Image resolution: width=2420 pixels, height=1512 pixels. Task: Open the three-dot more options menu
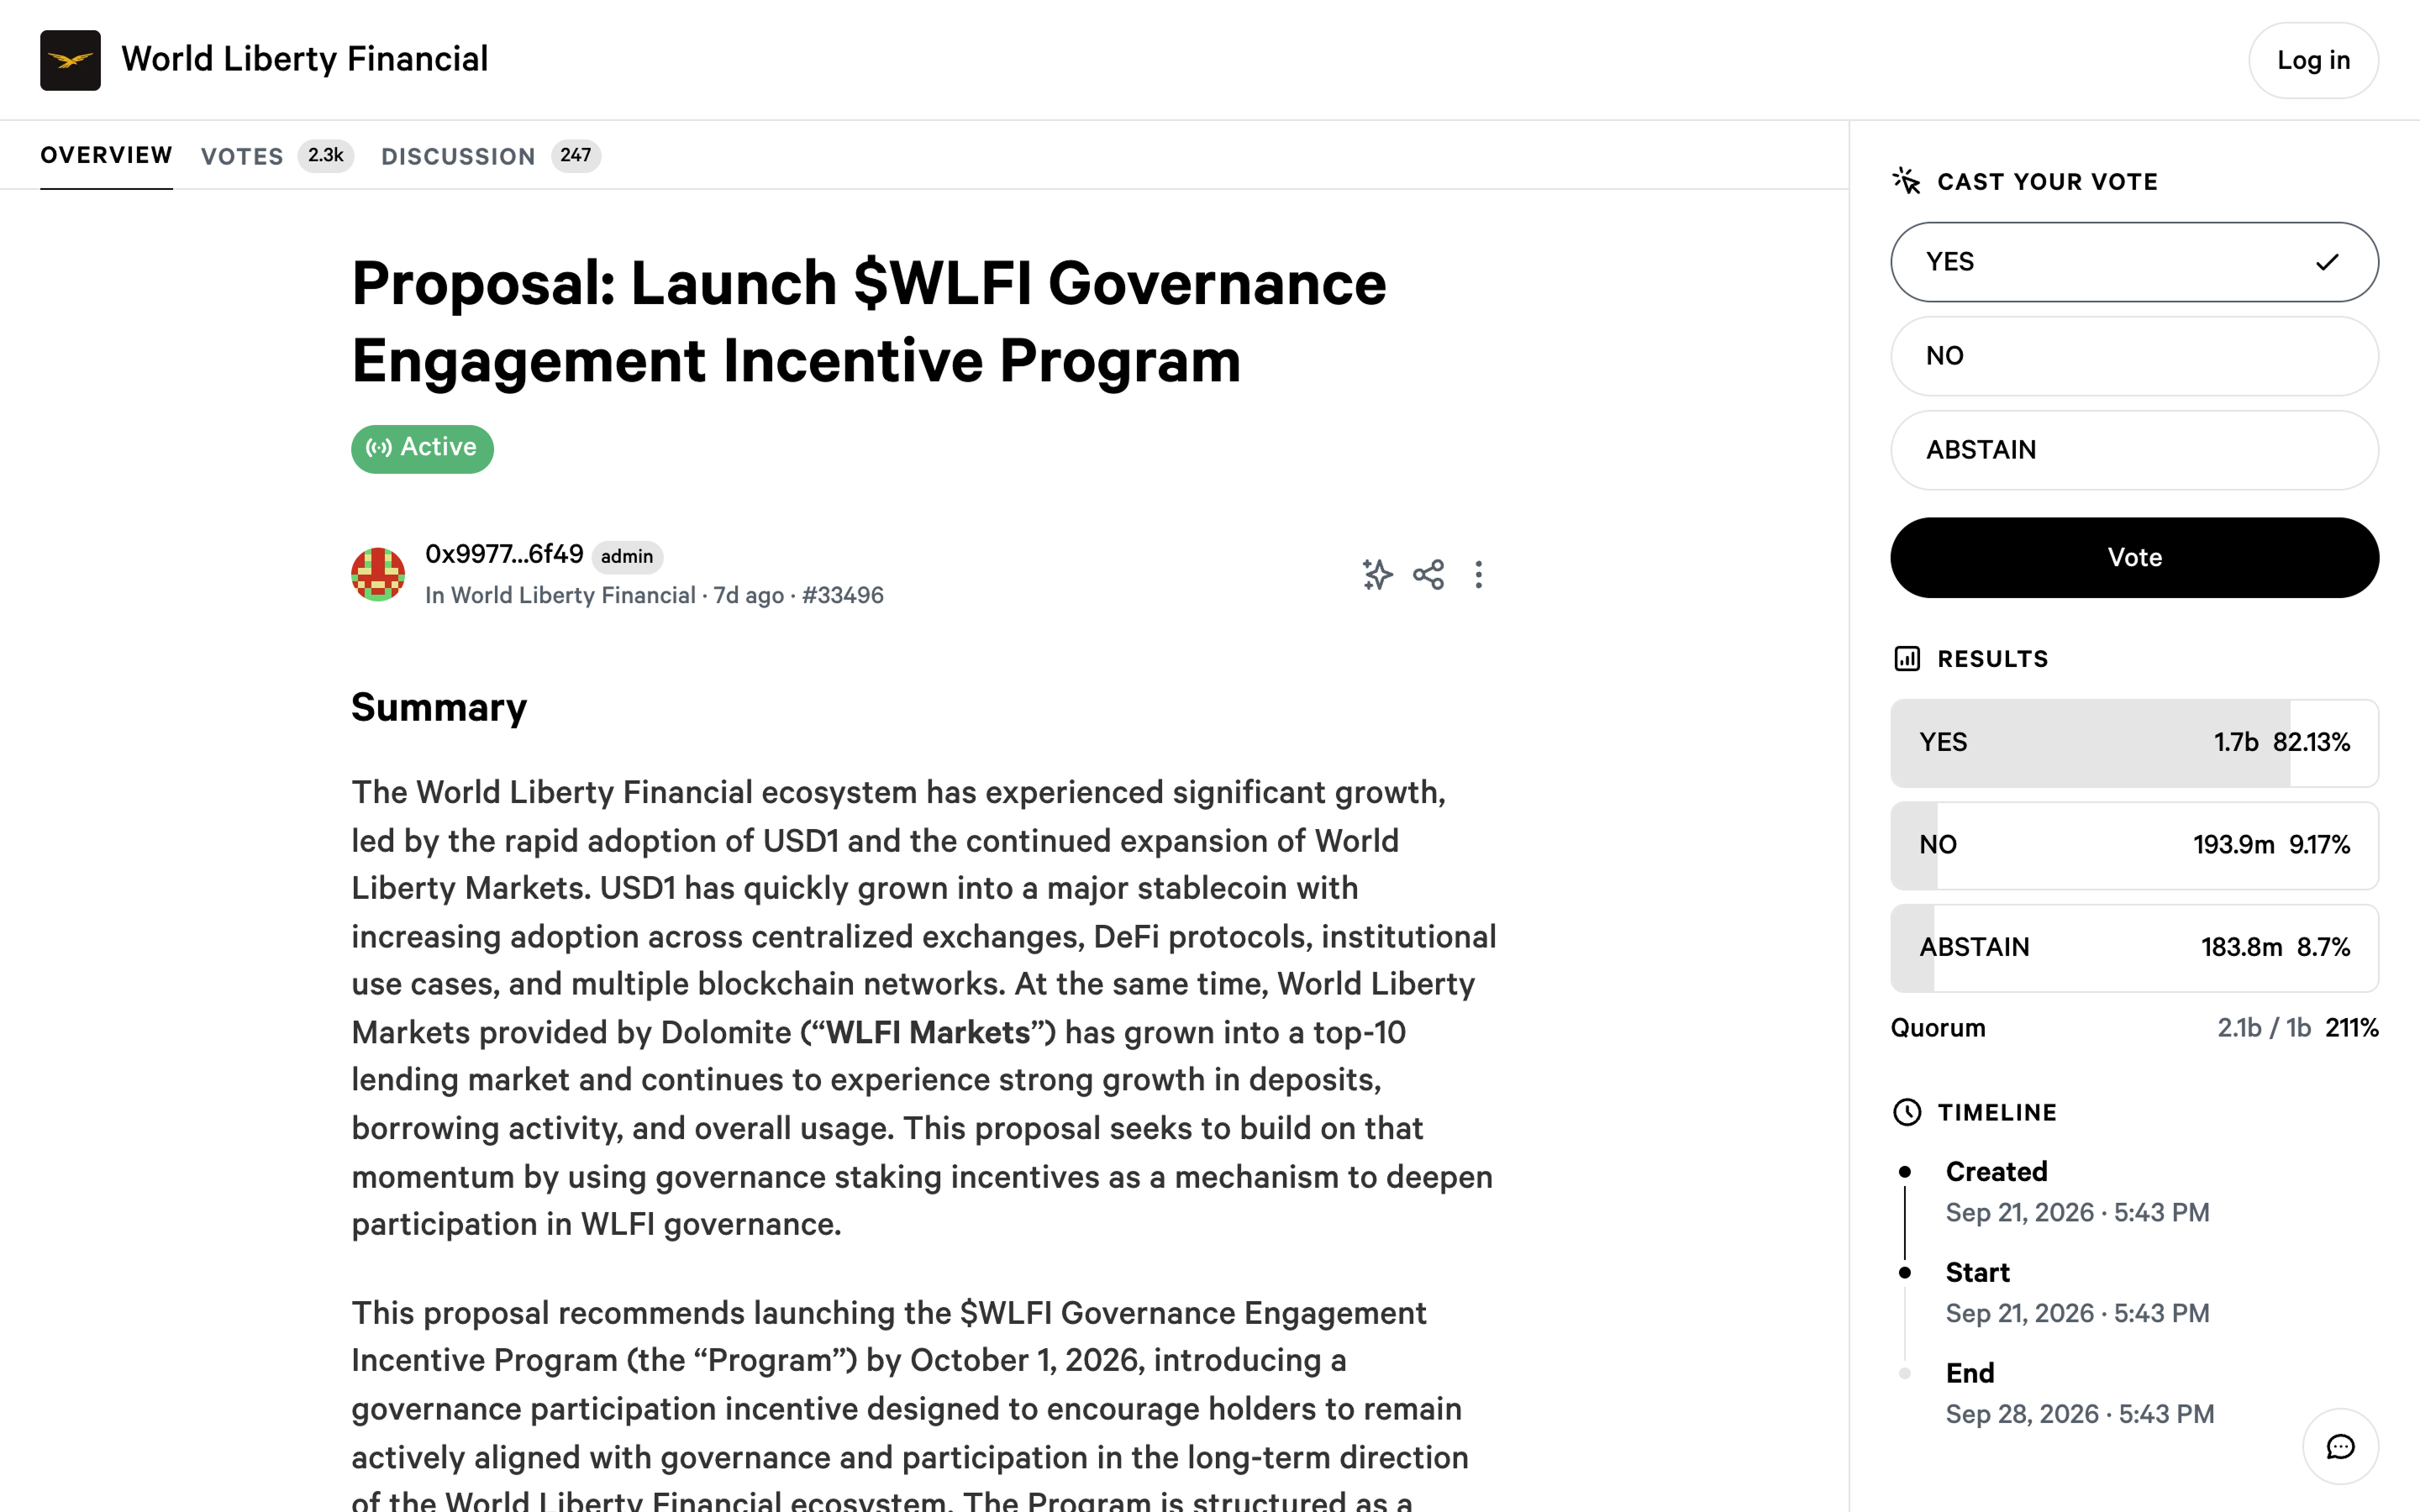coord(1478,574)
